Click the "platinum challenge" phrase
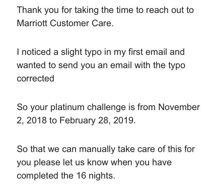This screenshot has width=223, height=188. click(x=88, y=107)
